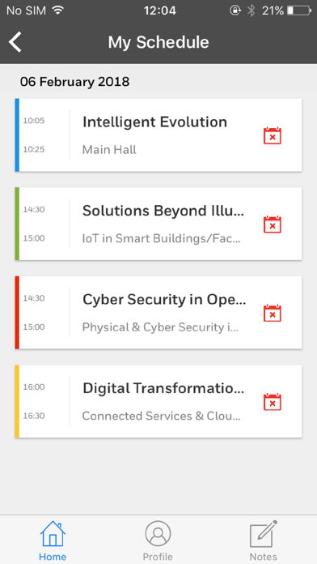Viewport: 317px width, 564px height.
Task: Open the Profile person icon
Action: click(158, 534)
